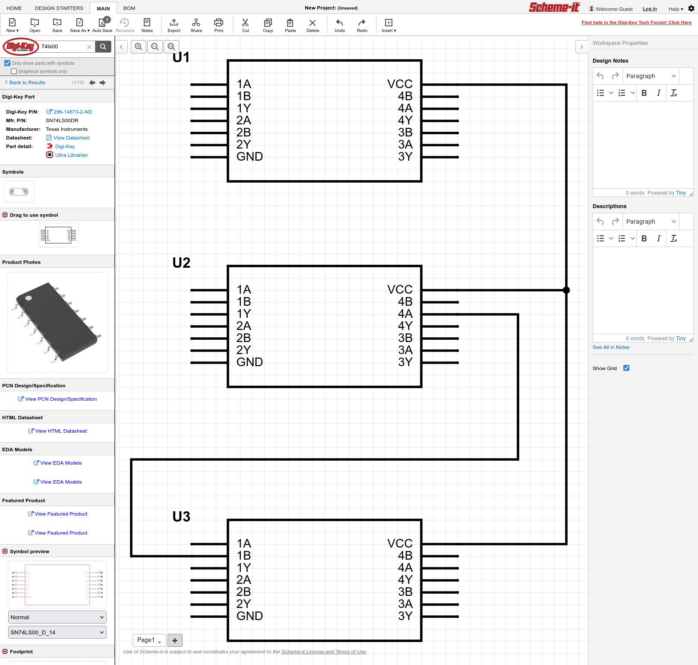This screenshot has height=665, width=698.
Task: Collapse the left parts panel arrow
Action: coord(121,47)
